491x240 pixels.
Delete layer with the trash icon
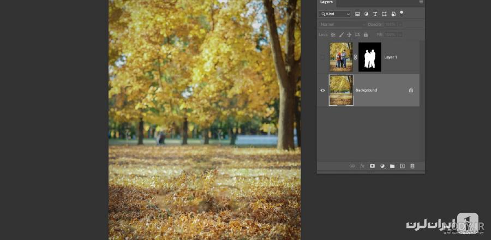pyautogui.click(x=412, y=166)
